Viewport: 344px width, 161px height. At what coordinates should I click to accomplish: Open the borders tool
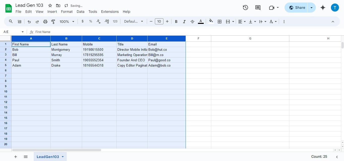219,21
